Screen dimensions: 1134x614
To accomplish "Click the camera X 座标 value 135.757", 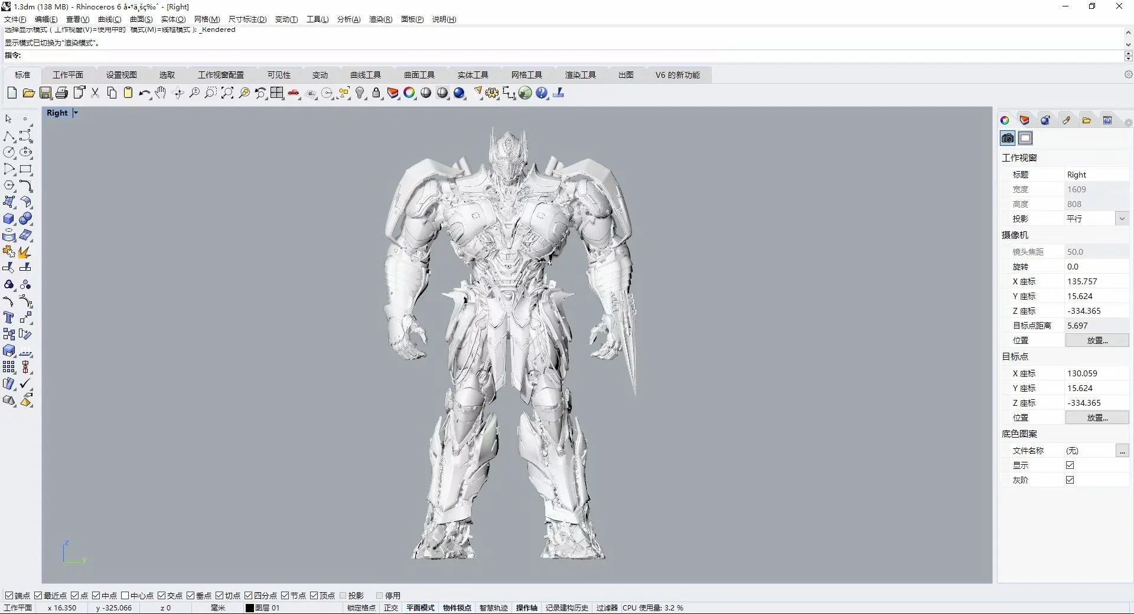I will [1097, 281].
